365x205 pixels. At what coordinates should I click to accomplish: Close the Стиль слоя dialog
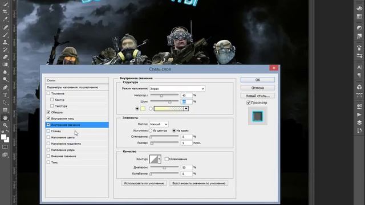(274, 68)
